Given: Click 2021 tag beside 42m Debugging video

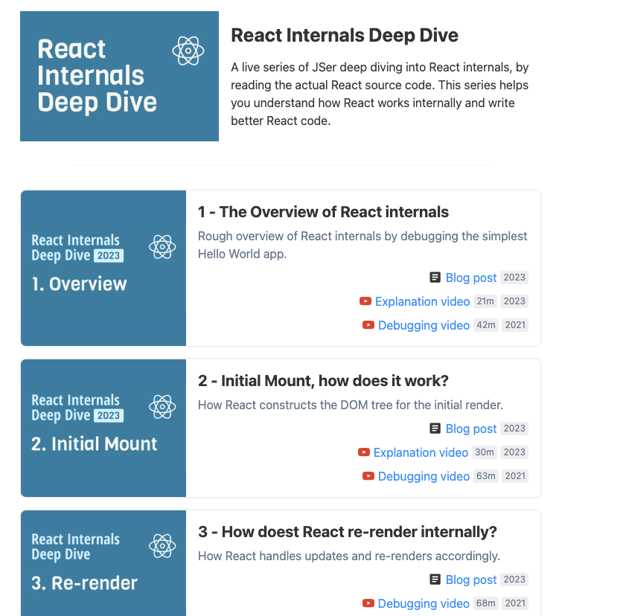Looking at the screenshot, I should [x=515, y=325].
